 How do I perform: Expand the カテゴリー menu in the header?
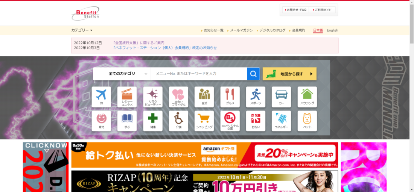82,30
